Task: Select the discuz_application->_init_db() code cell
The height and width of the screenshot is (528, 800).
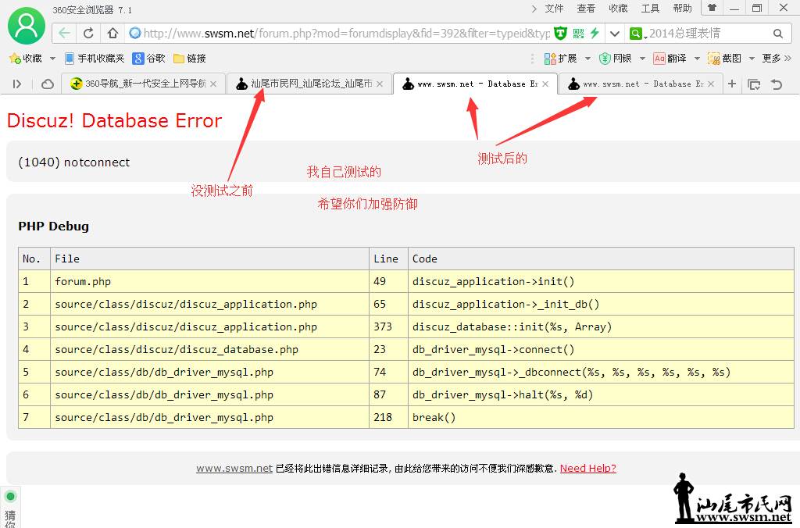Action: 601,305
